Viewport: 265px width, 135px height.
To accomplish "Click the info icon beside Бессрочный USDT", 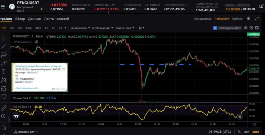I will [x=41, y=9].
